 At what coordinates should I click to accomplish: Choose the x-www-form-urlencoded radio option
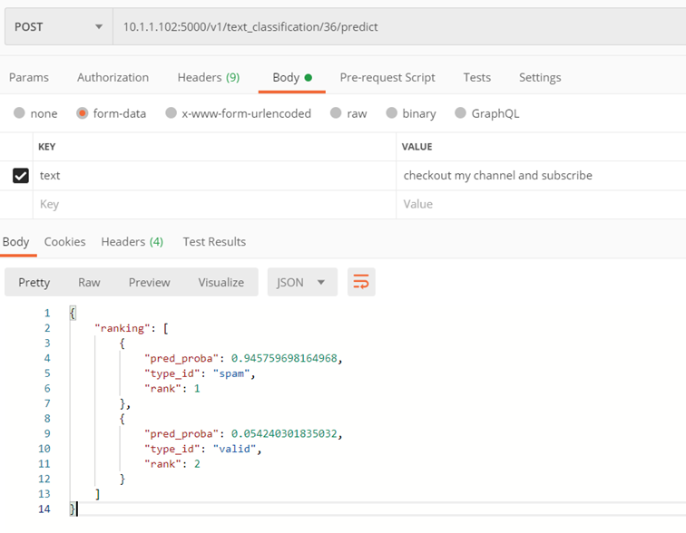point(171,113)
